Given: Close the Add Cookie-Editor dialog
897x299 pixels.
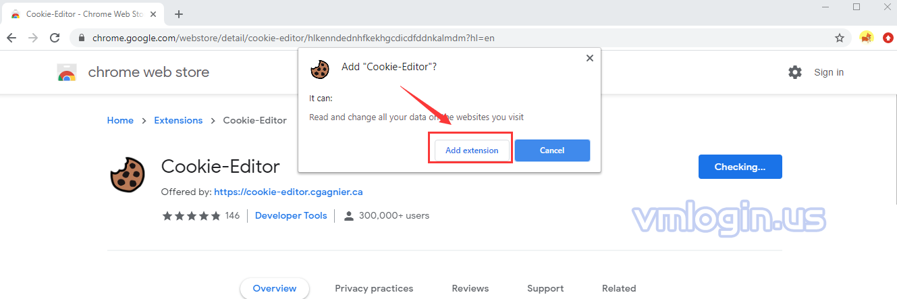Looking at the screenshot, I should (590, 58).
